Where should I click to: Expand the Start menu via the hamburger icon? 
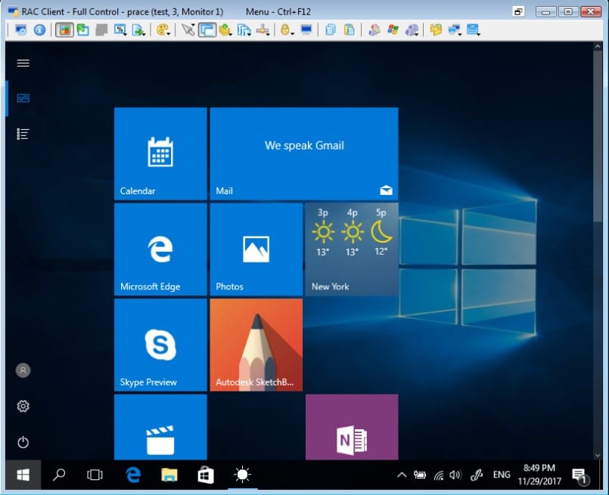click(23, 63)
